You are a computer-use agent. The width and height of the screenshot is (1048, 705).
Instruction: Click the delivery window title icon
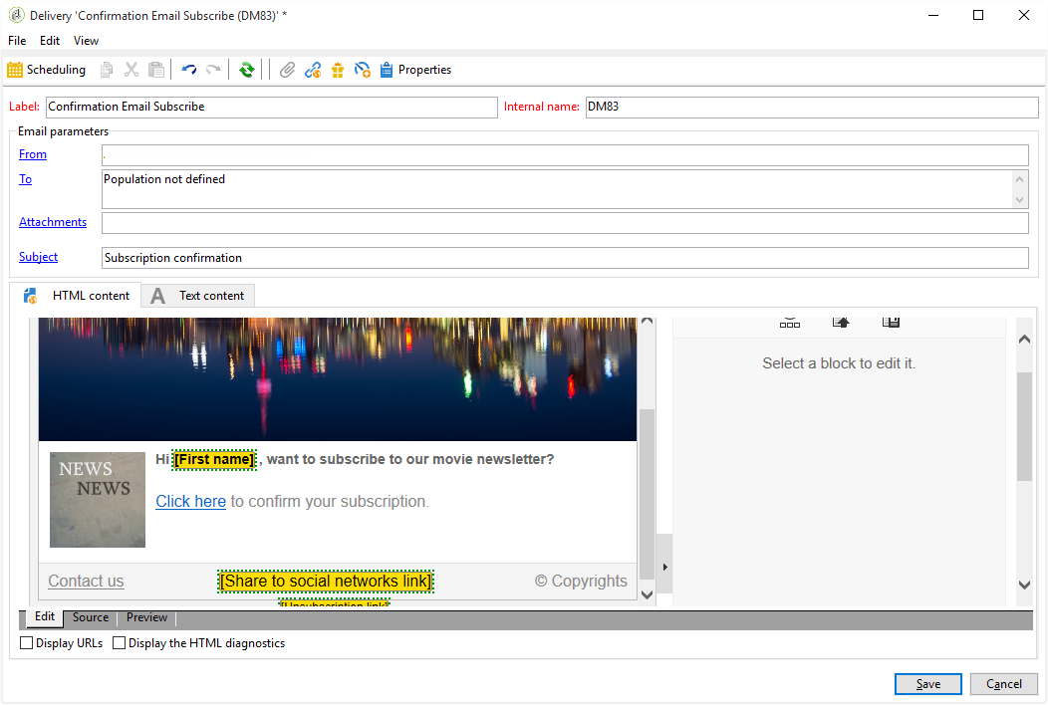click(x=16, y=15)
